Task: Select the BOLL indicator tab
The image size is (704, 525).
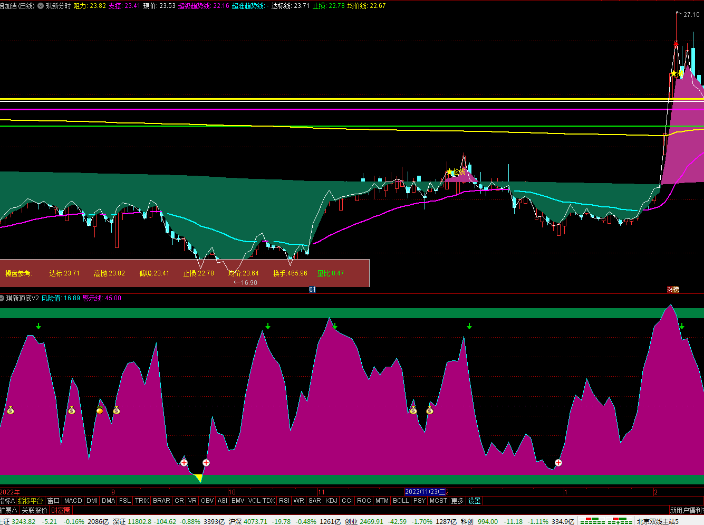Action: [x=401, y=501]
